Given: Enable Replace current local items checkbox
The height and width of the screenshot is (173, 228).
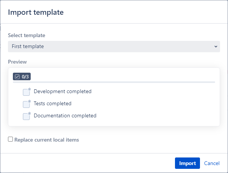Looking at the screenshot, I should pyautogui.click(x=11, y=139).
